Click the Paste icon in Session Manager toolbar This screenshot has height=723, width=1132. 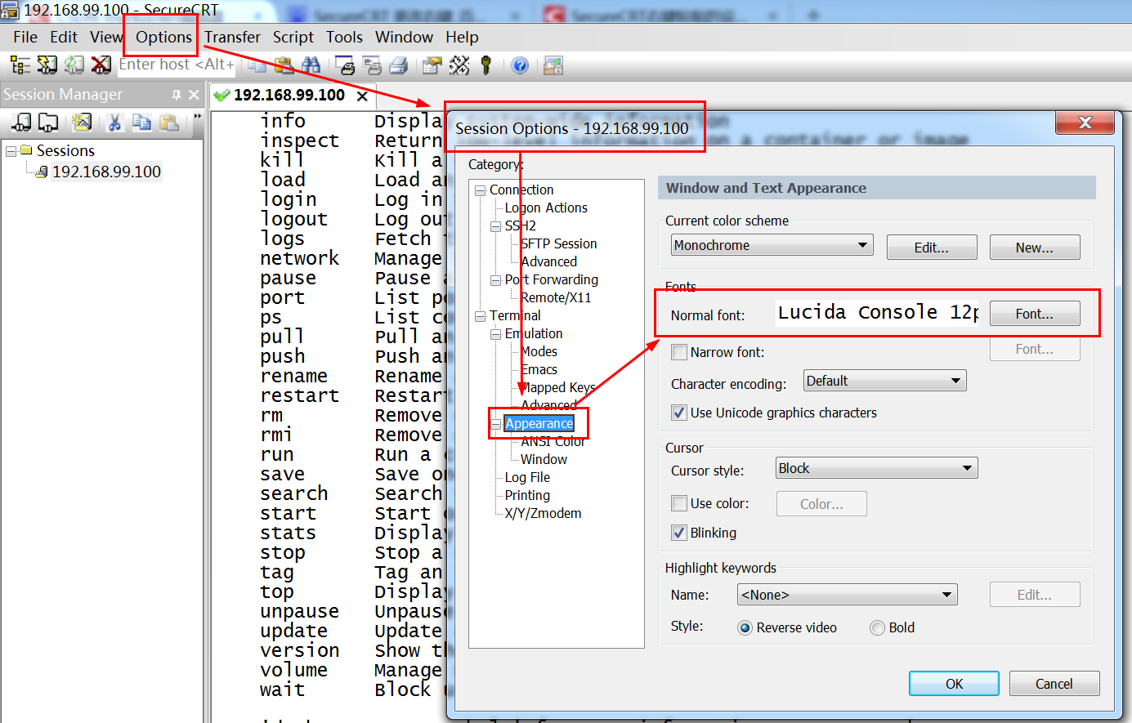click(169, 123)
